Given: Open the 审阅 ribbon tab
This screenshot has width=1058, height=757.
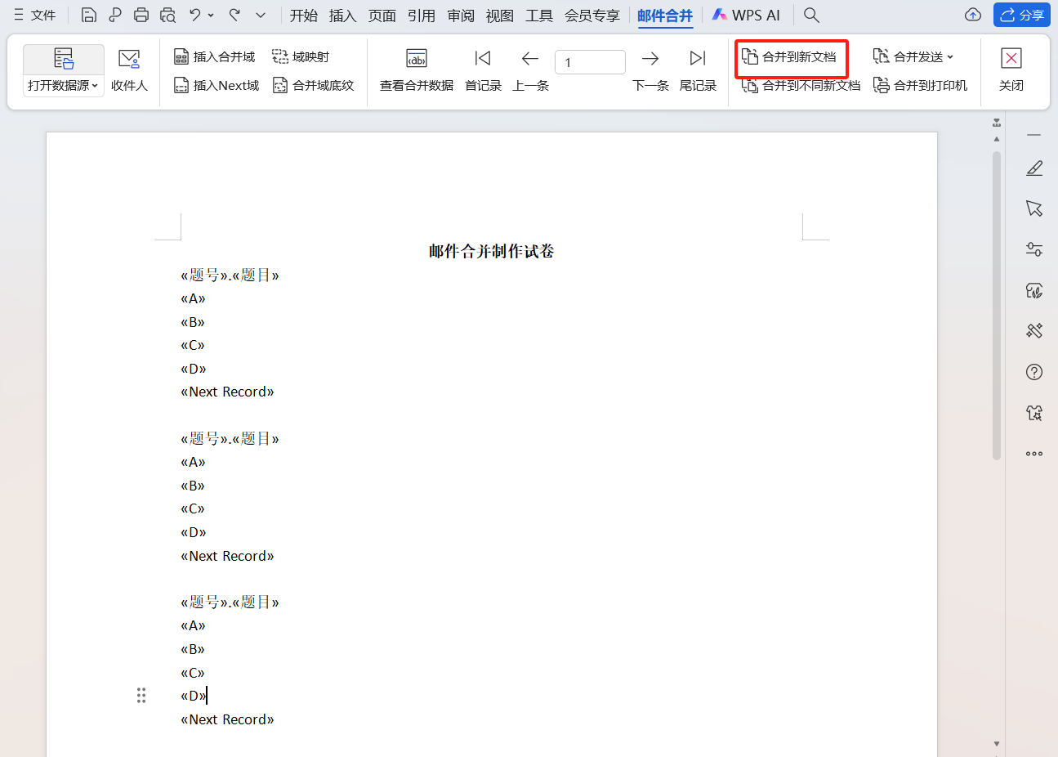Looking at the screenshot, I should pos(460,15).
